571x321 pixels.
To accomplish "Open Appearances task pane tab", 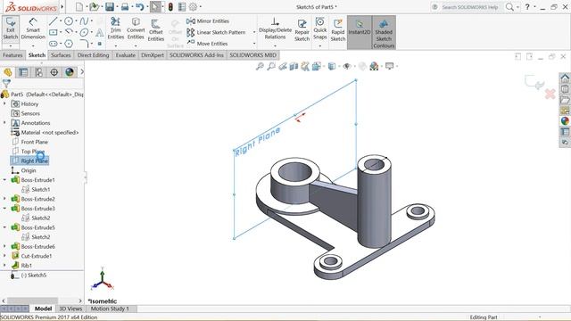I will 565,121.
